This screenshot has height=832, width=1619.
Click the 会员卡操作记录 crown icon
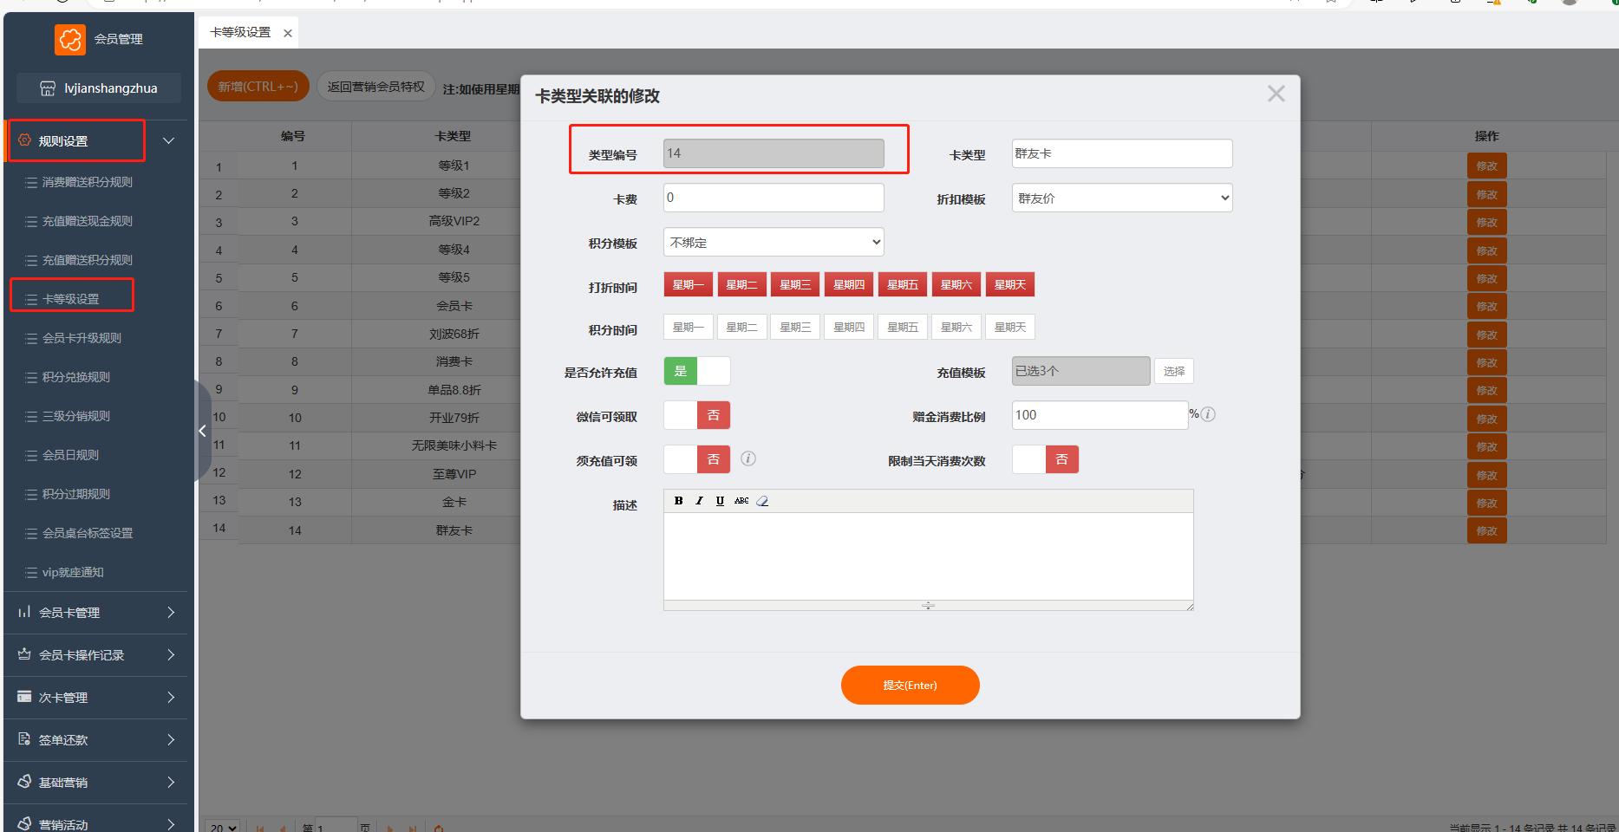click(24, 654)
